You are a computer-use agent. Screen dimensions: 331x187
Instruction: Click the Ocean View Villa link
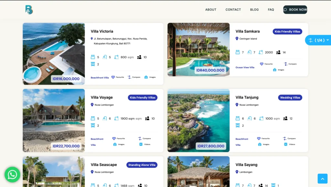[245, 68]
